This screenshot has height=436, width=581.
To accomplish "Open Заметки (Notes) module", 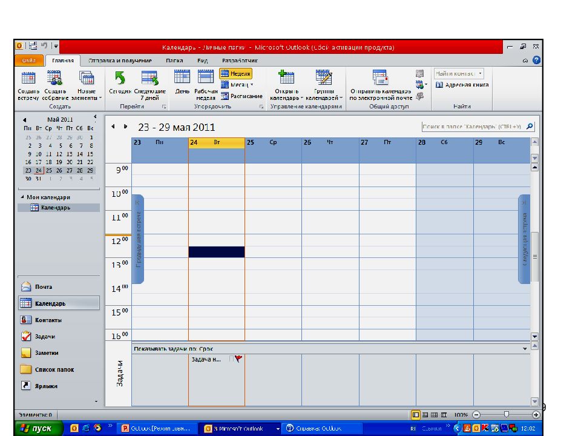I will tap(59, 352).
